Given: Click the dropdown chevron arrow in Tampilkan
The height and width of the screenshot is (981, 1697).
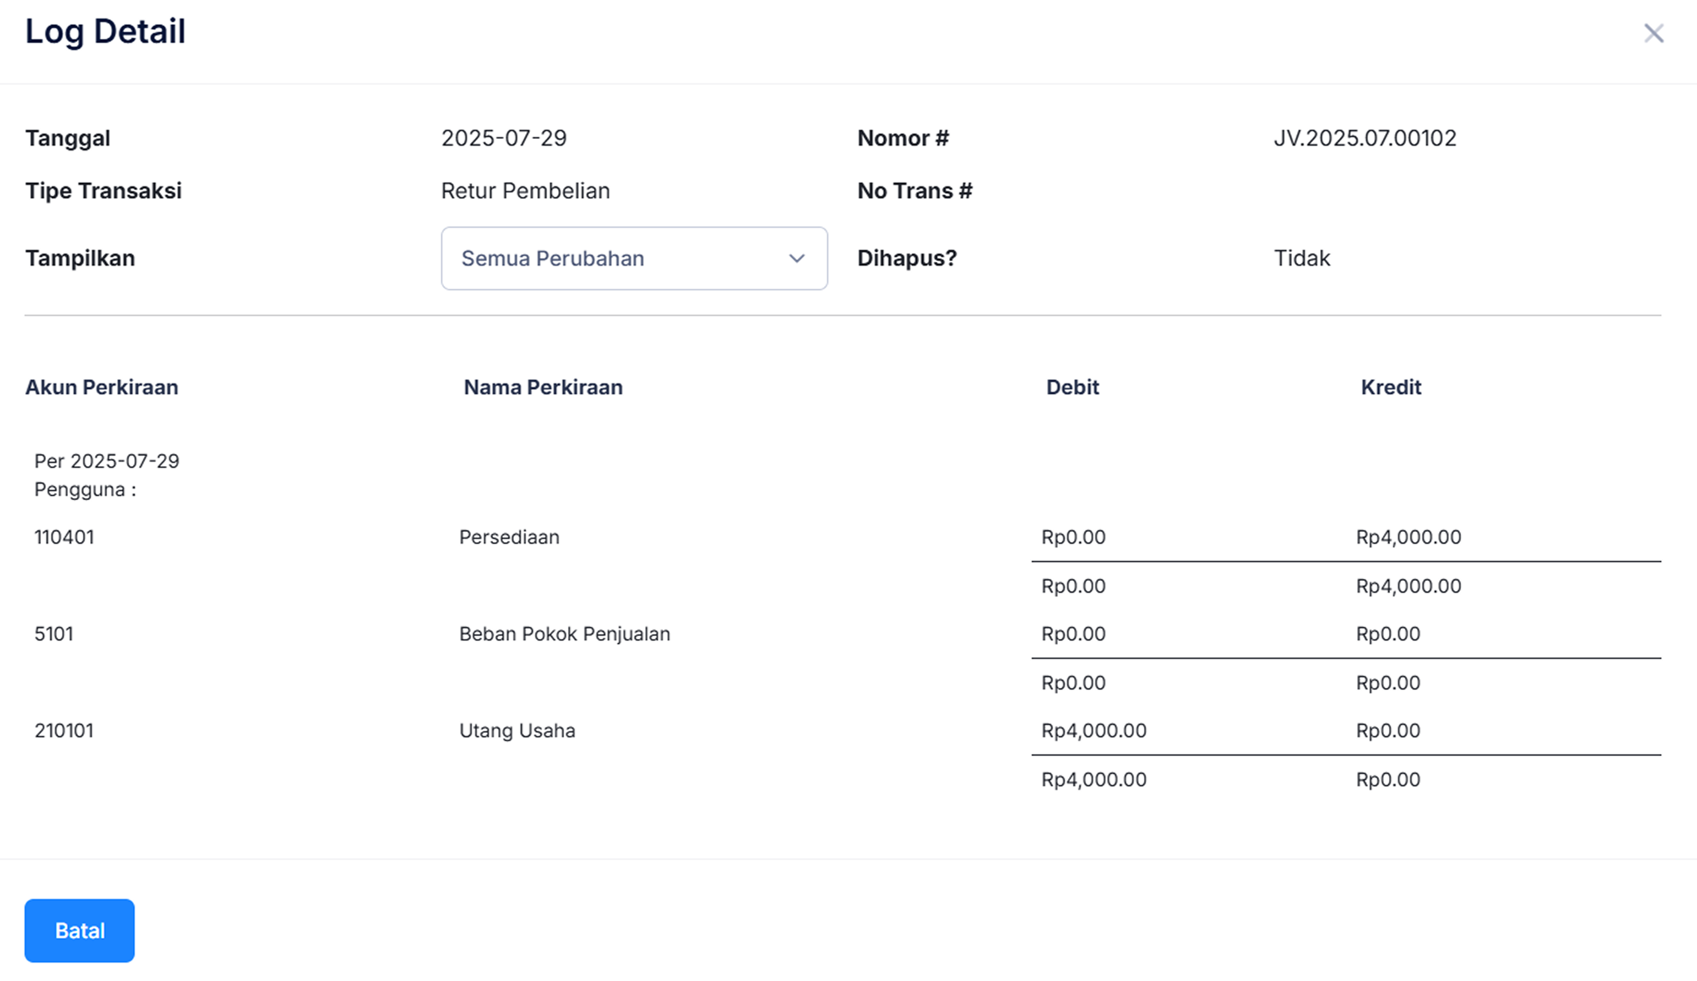Looking at the screenshot, I should coord(796,258).
